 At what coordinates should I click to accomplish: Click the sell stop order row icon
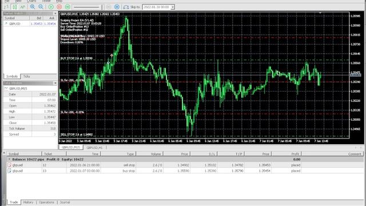pyautogui.click(x=9, y=165)
